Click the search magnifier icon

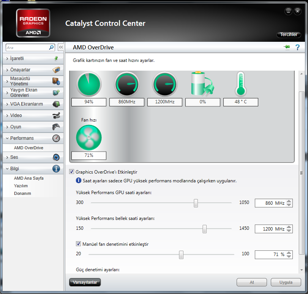[x=51, y=47]
